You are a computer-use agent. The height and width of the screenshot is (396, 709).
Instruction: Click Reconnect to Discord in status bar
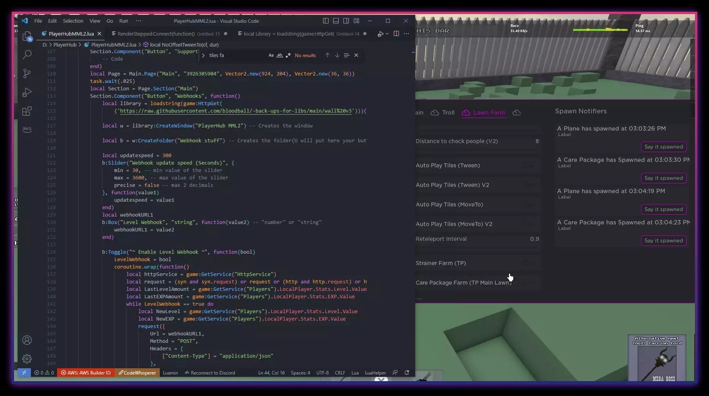click(210, 373)
